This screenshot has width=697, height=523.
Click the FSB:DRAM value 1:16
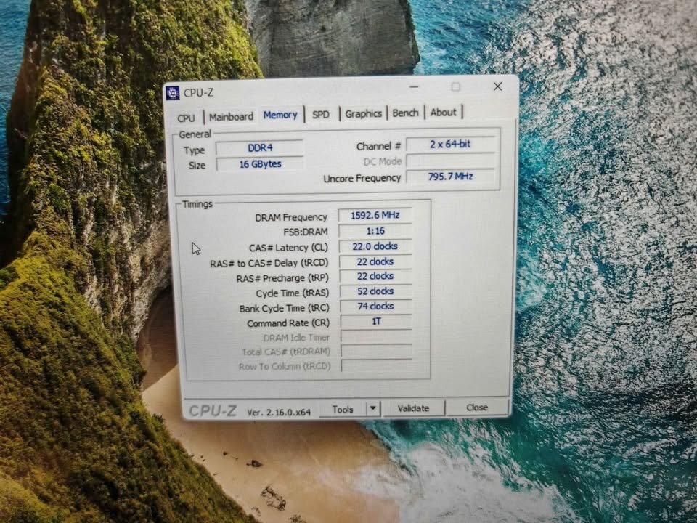coord(375,231)
